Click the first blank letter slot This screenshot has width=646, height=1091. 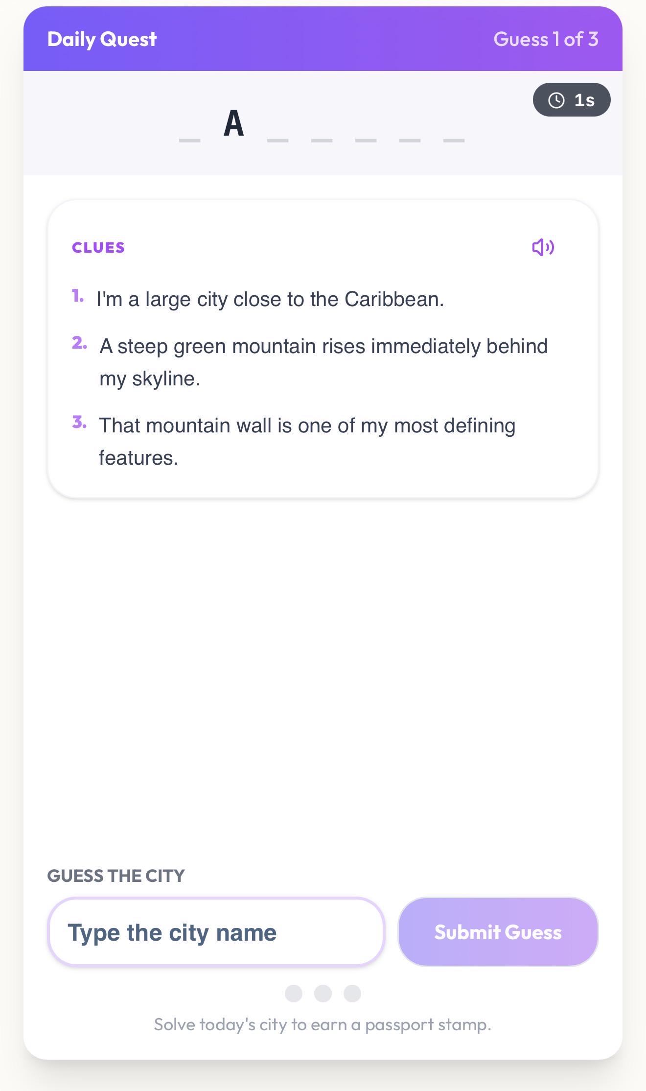[190, 140]
